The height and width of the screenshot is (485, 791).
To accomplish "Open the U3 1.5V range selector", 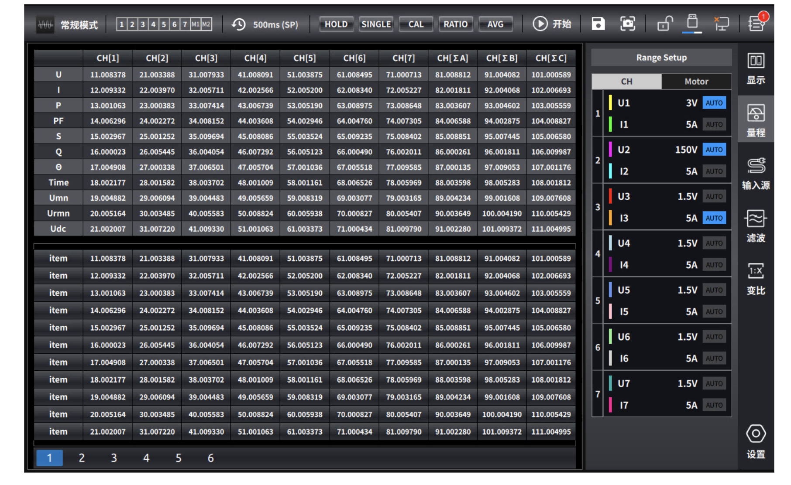I will tap(687, 196).
